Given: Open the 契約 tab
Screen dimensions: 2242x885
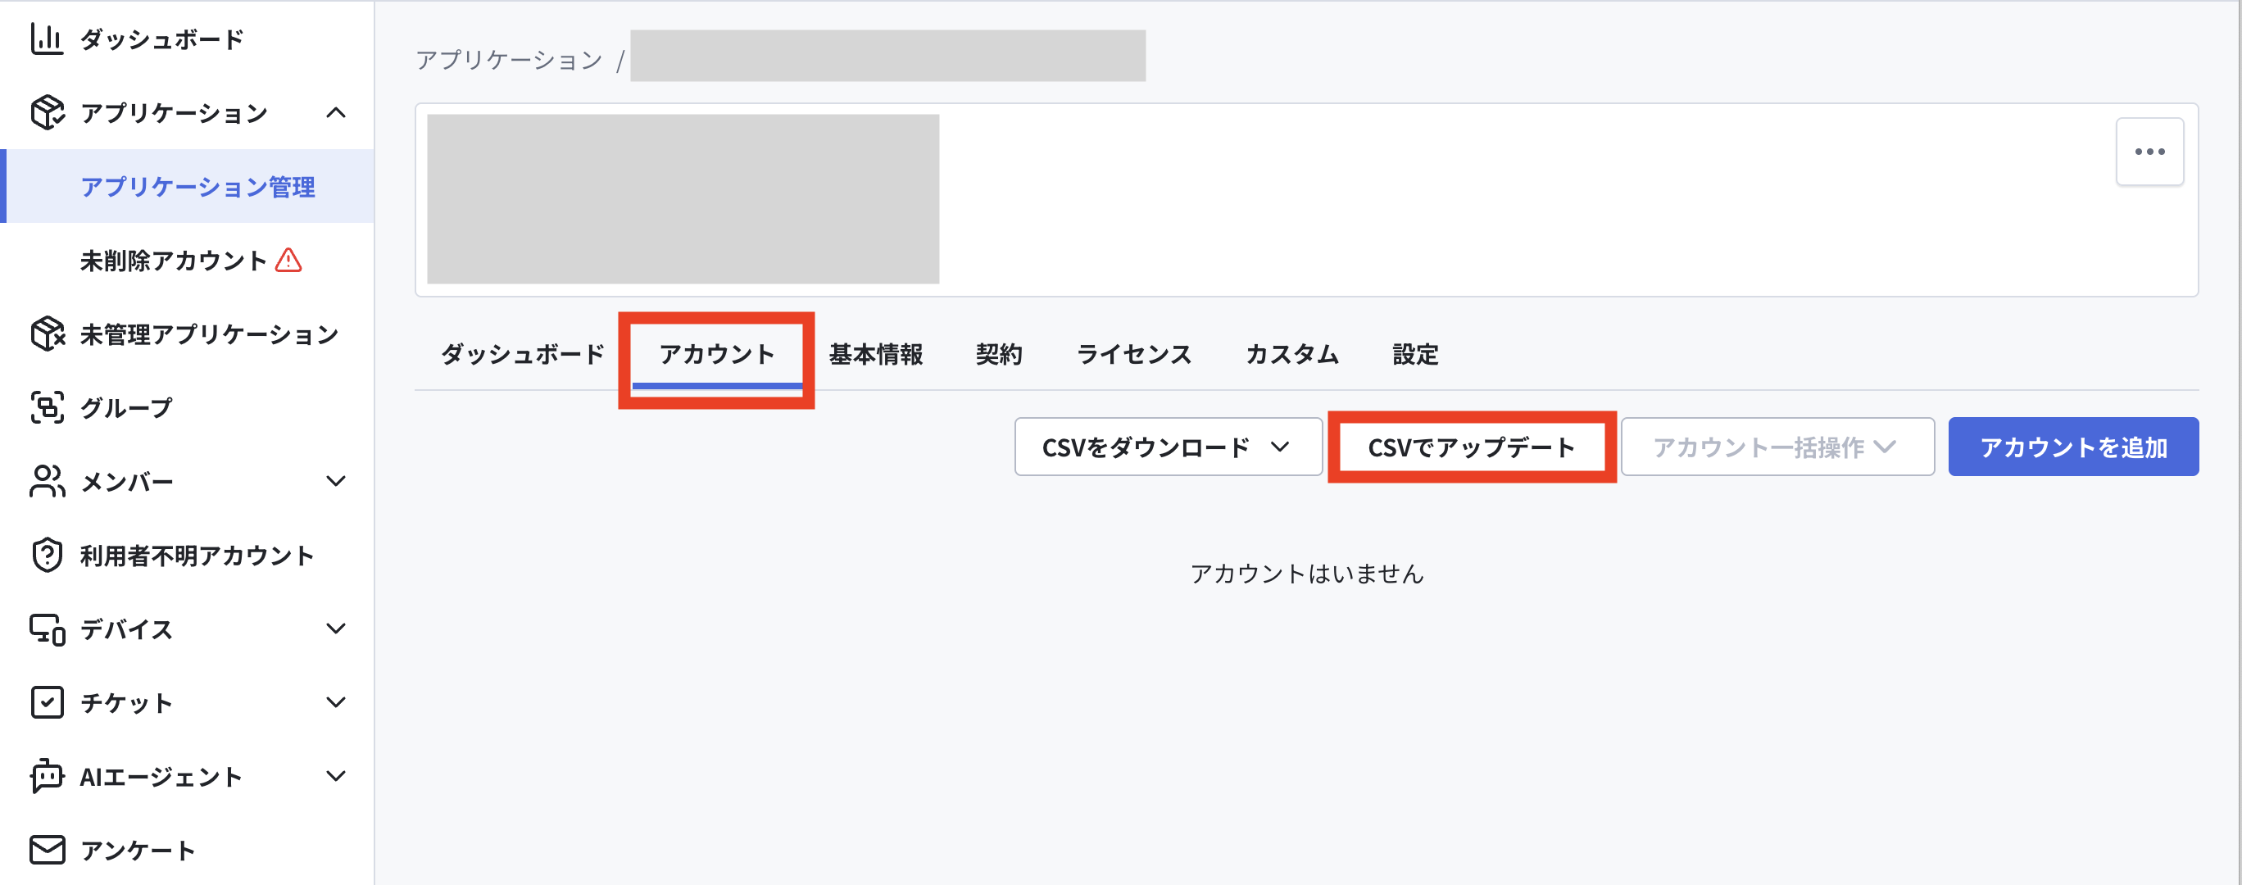Looking at the screenshot, I should 998,354.
